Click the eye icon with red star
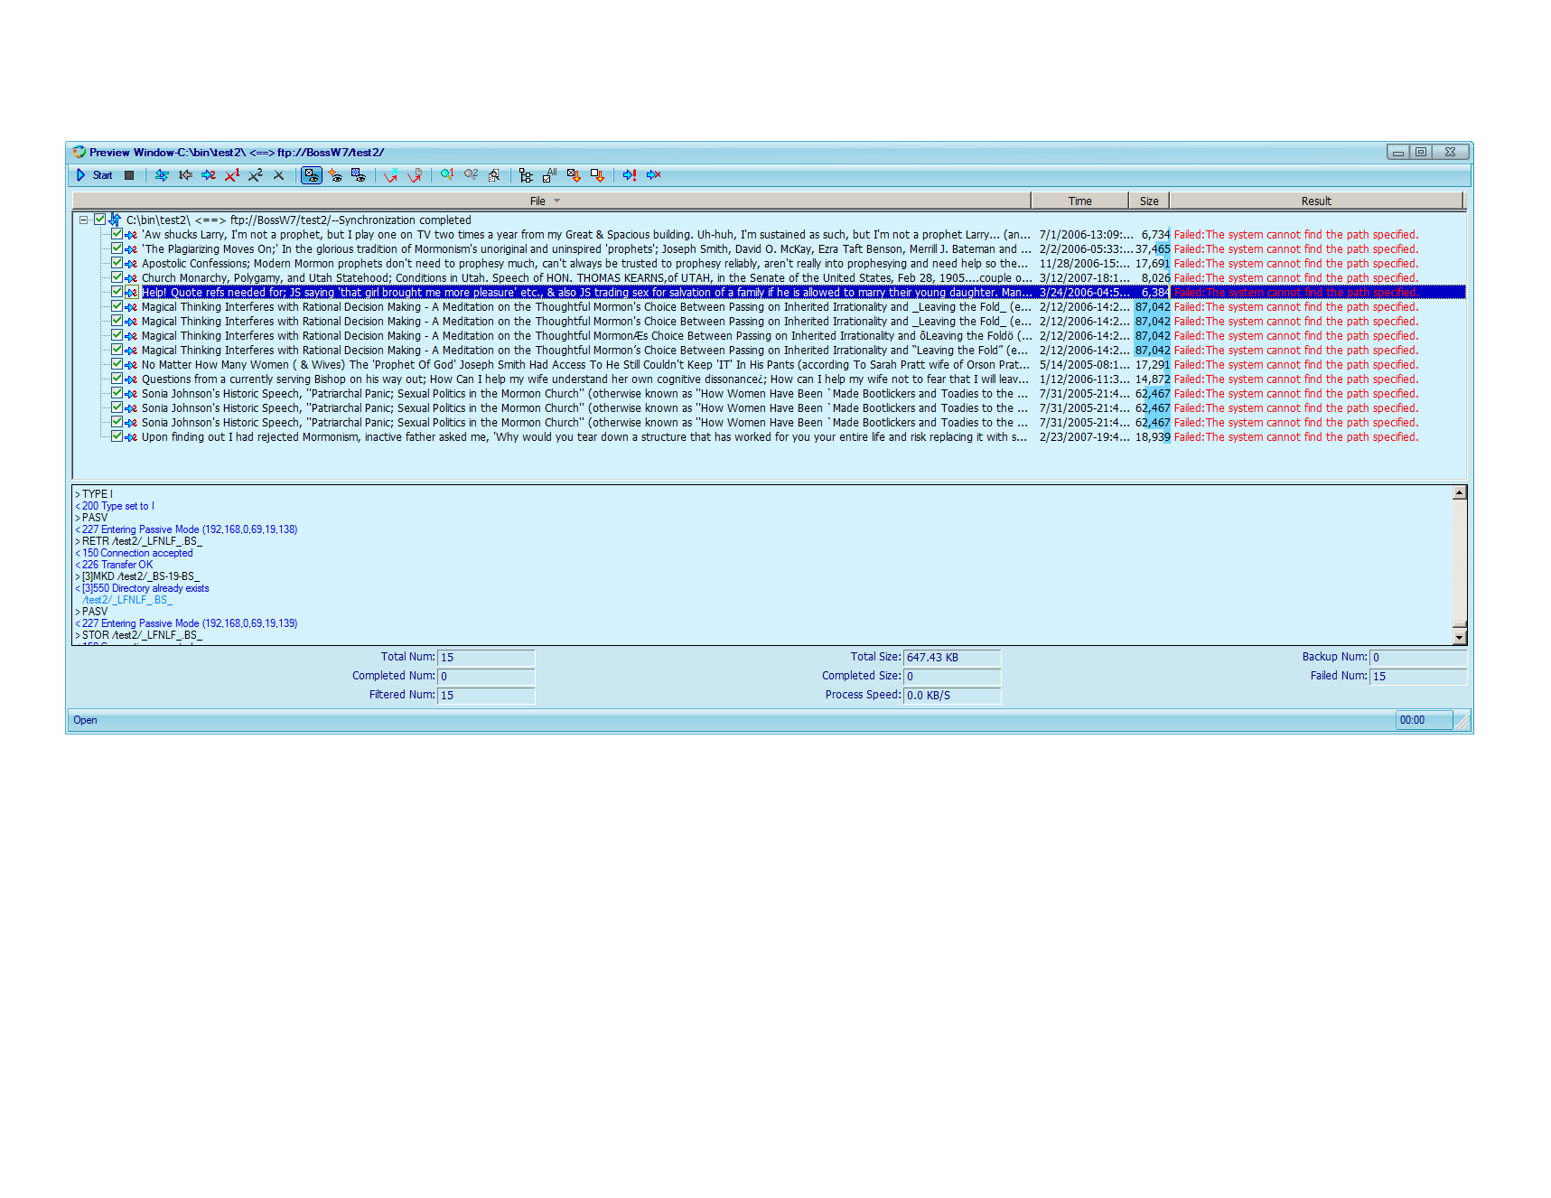1551x1198 pixels. 335,175
